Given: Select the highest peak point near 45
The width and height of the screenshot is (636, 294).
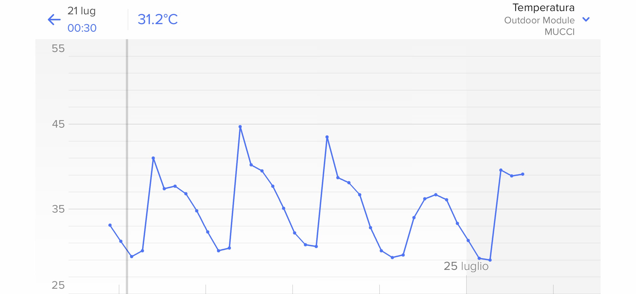Looking at the screenshot, I should (240, 127).
